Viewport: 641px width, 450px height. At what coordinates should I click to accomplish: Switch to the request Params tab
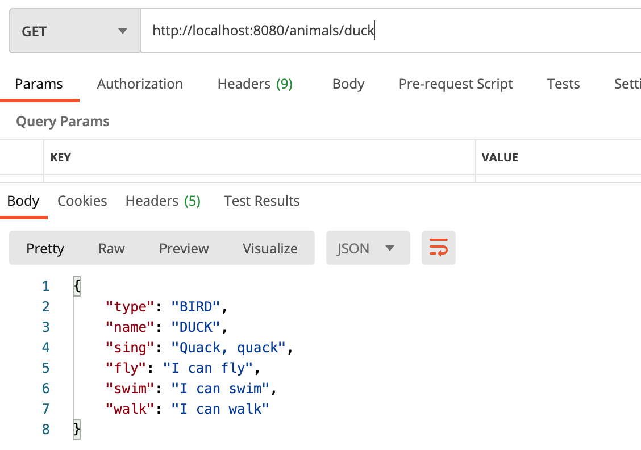point(39,84)
